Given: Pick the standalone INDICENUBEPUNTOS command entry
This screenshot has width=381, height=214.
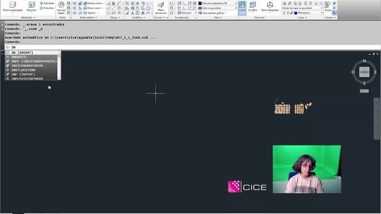Looking at the screenshot, I should pyautogui.click(x=31, y=66).
